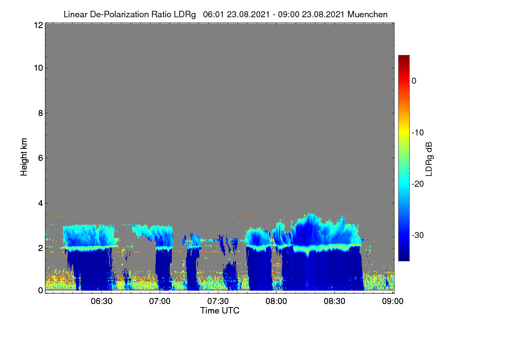Viewport: 518px width, 345px height.
Task: Click the 'LDRg dB' colorbar label
Action: click(x=429, y=159)
